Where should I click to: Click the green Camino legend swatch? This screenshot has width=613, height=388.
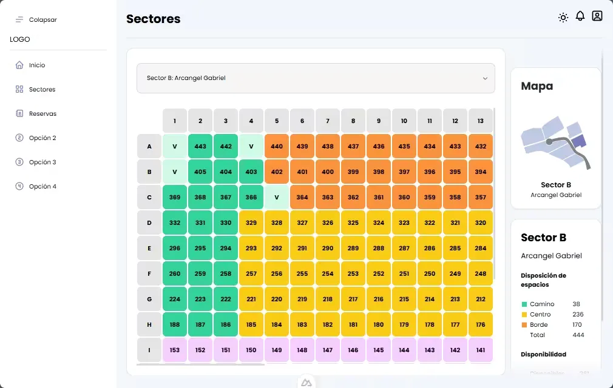pyautogui.click(x=524, y=304)
